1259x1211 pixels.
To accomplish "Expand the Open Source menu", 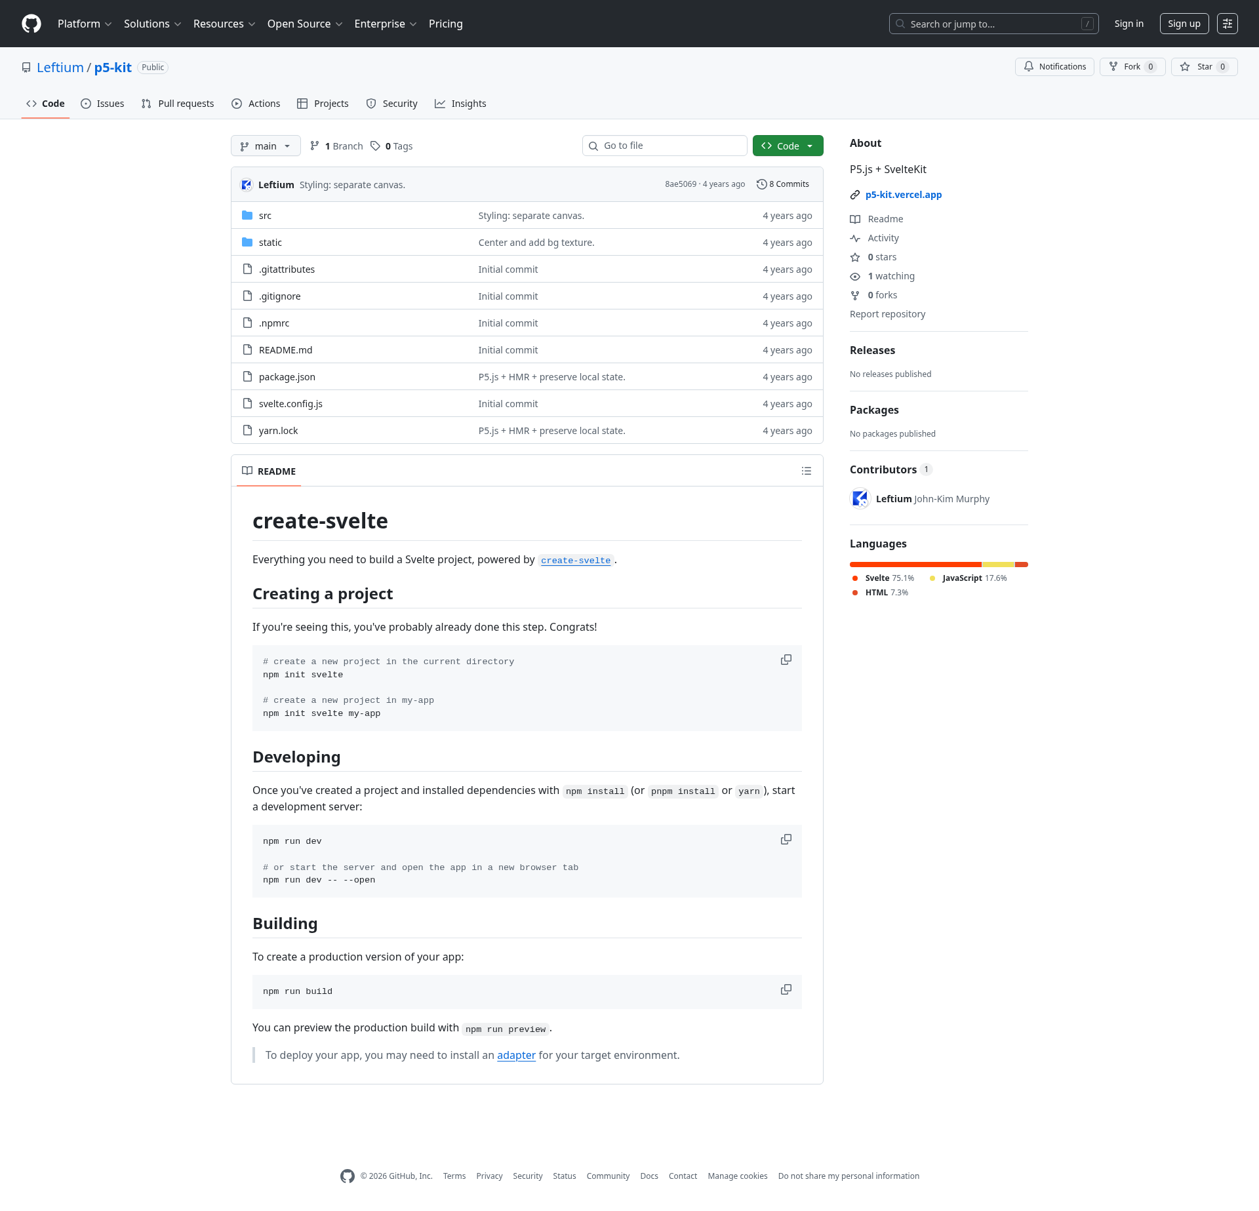I will pos(305,24).
